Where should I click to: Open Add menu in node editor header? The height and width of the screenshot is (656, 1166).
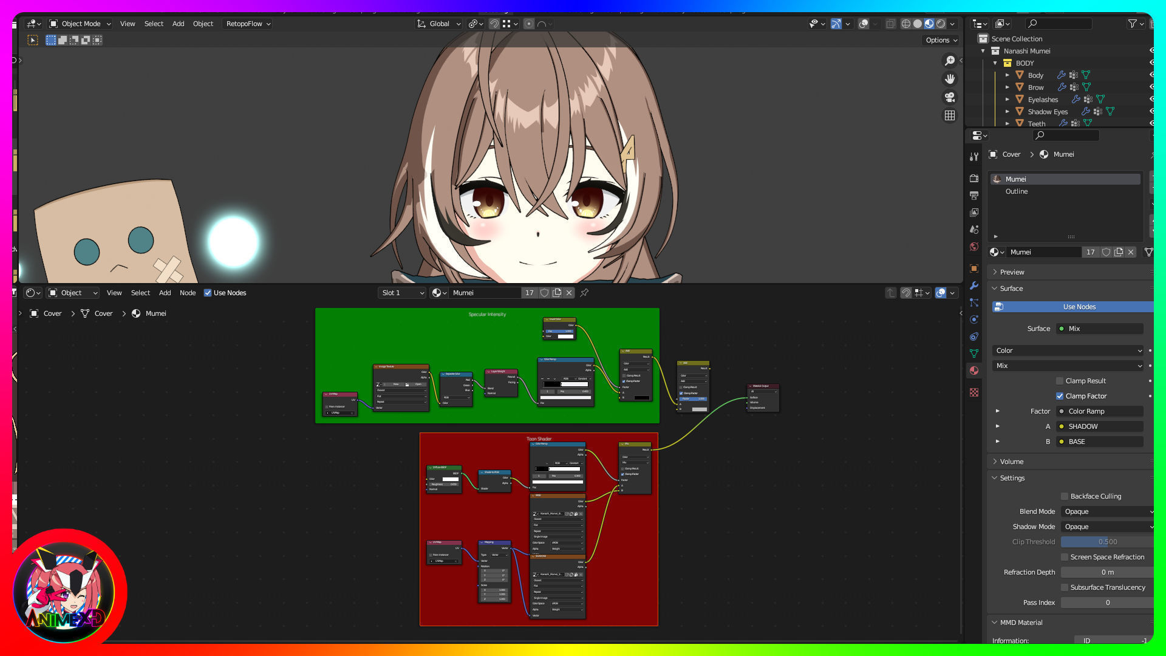tap(165, 293)
